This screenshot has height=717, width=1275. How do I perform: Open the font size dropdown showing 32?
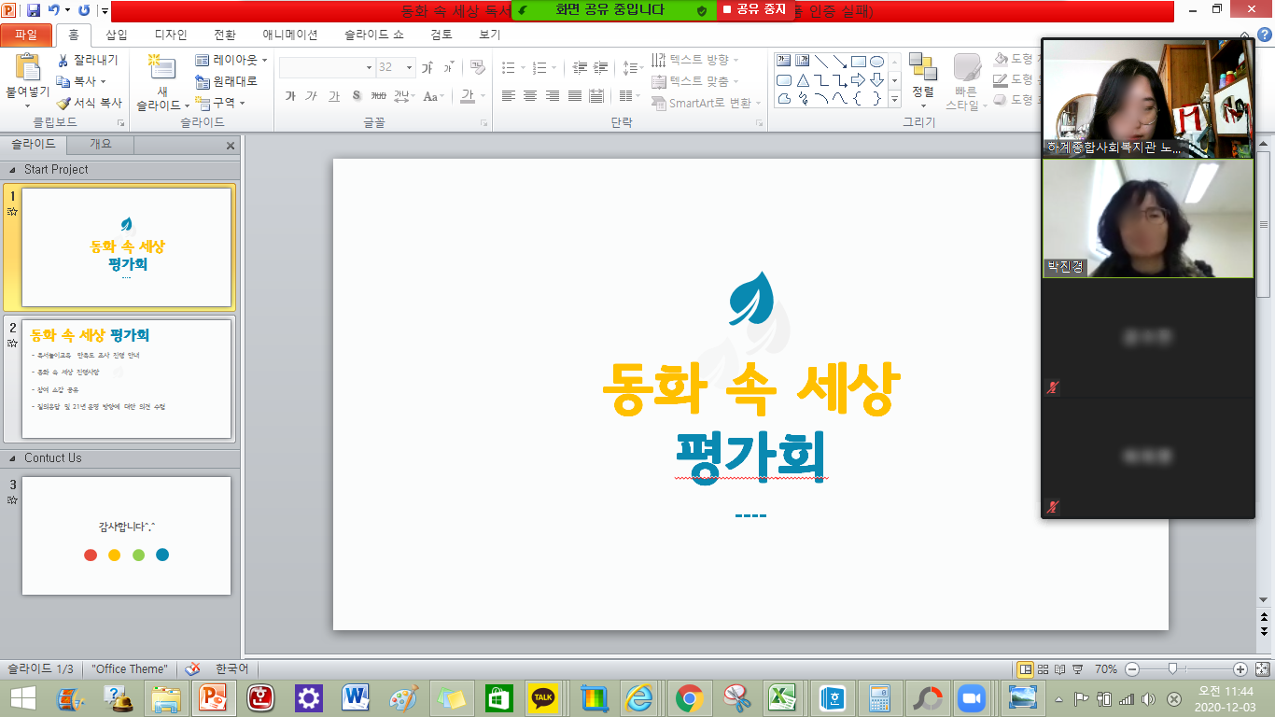click(x=409, y=68)
